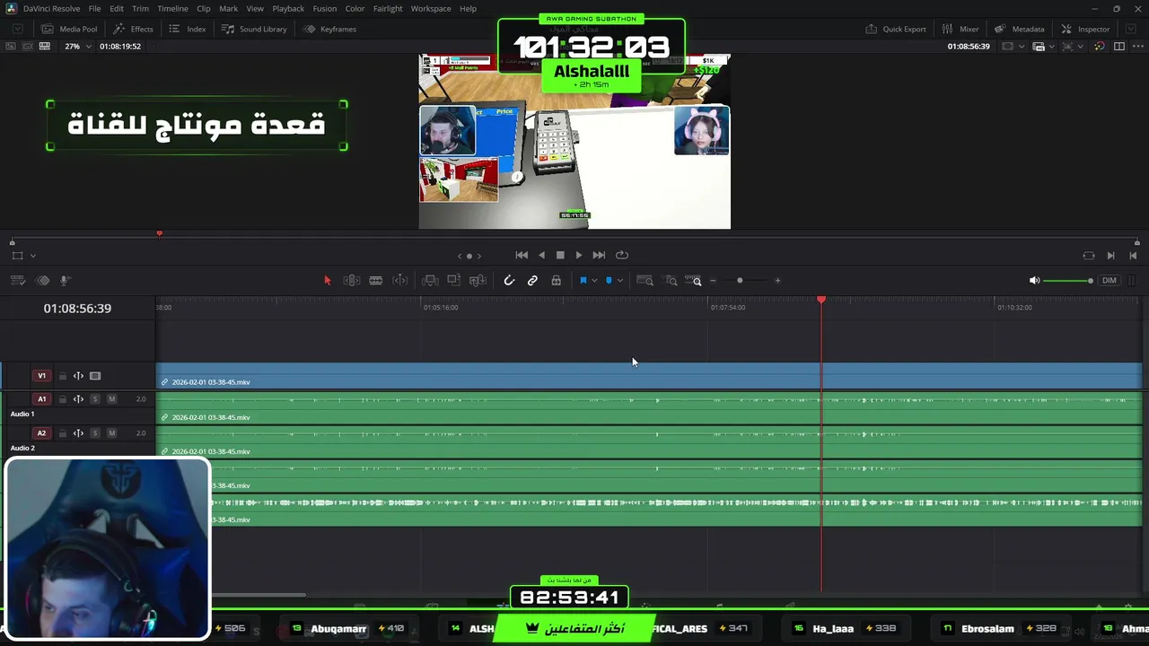
Task: Lock the V1 video track
Action: (62, 376)
